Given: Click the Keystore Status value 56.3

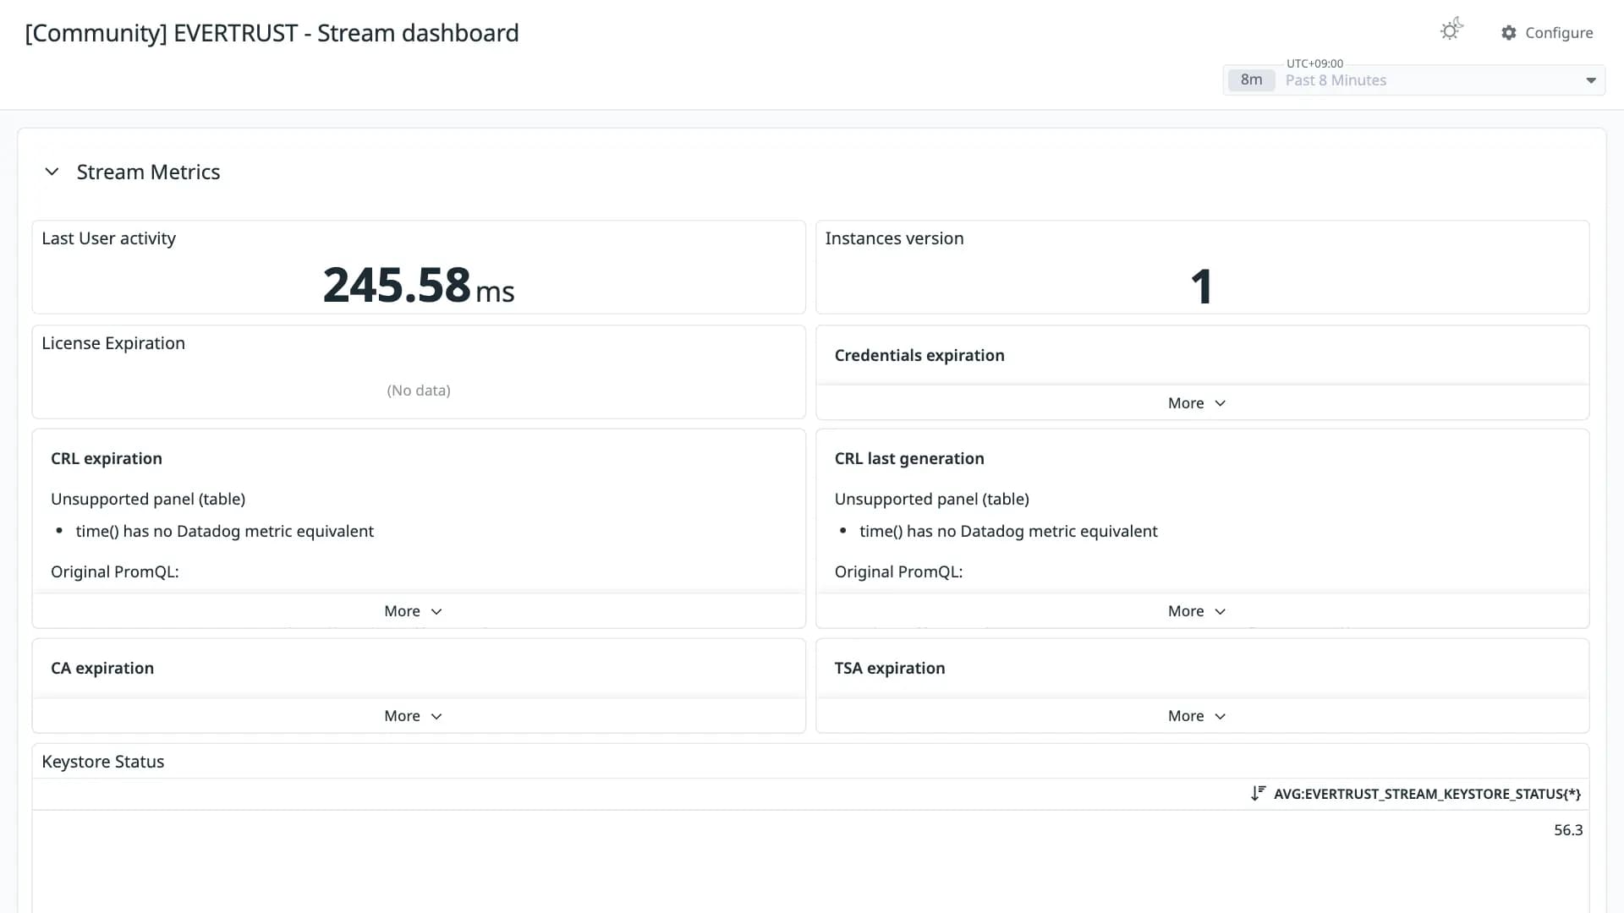Looking at the screenshot, I should [x=1568, y=830].
